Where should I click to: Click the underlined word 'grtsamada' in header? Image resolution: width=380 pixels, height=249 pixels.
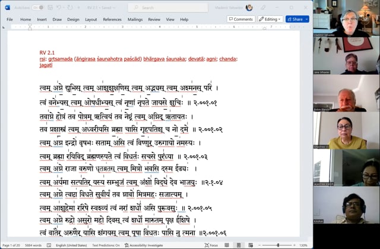click(x=61, y=59)
